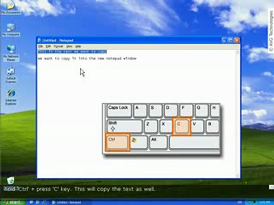Open the Edit menu in Notepad
Viewport: 274px width, 205px height.
point(48,46)
